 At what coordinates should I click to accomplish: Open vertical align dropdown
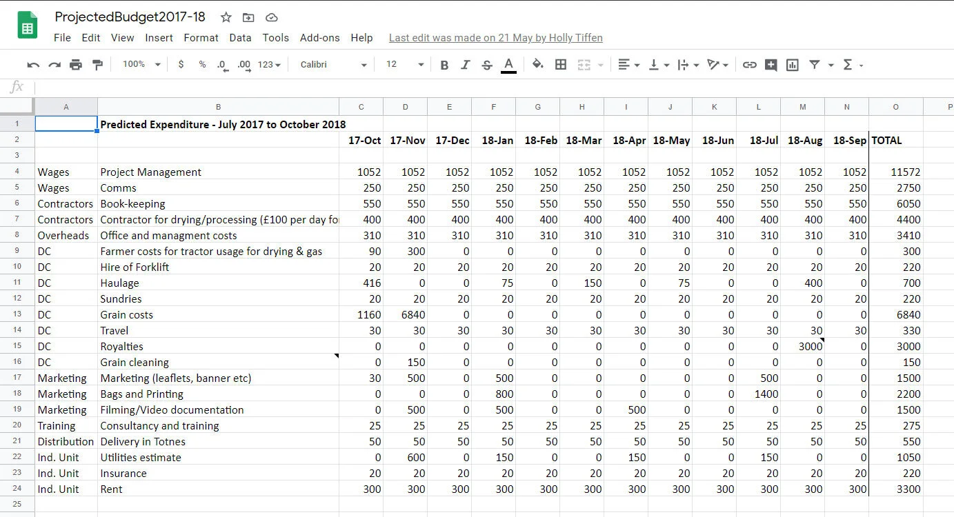(x=659, y=64)
